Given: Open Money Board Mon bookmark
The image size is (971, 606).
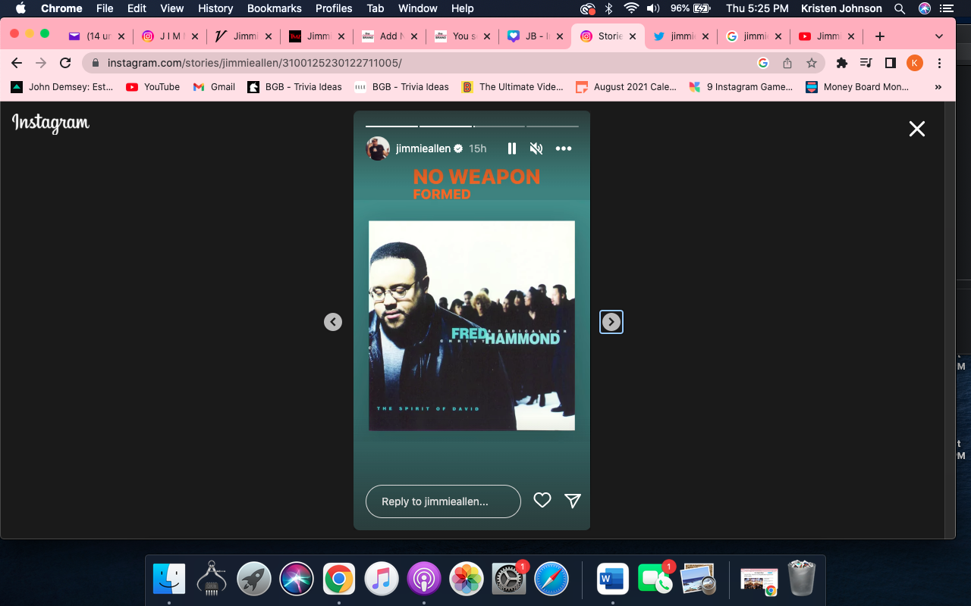Looking at the screenshot, I should coord(857,87).
